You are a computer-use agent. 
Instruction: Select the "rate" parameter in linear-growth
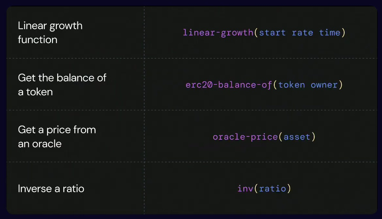tap(302, 33)
